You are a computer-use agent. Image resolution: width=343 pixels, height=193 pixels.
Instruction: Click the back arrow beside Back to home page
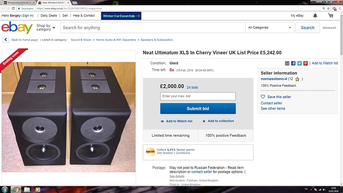5,40
